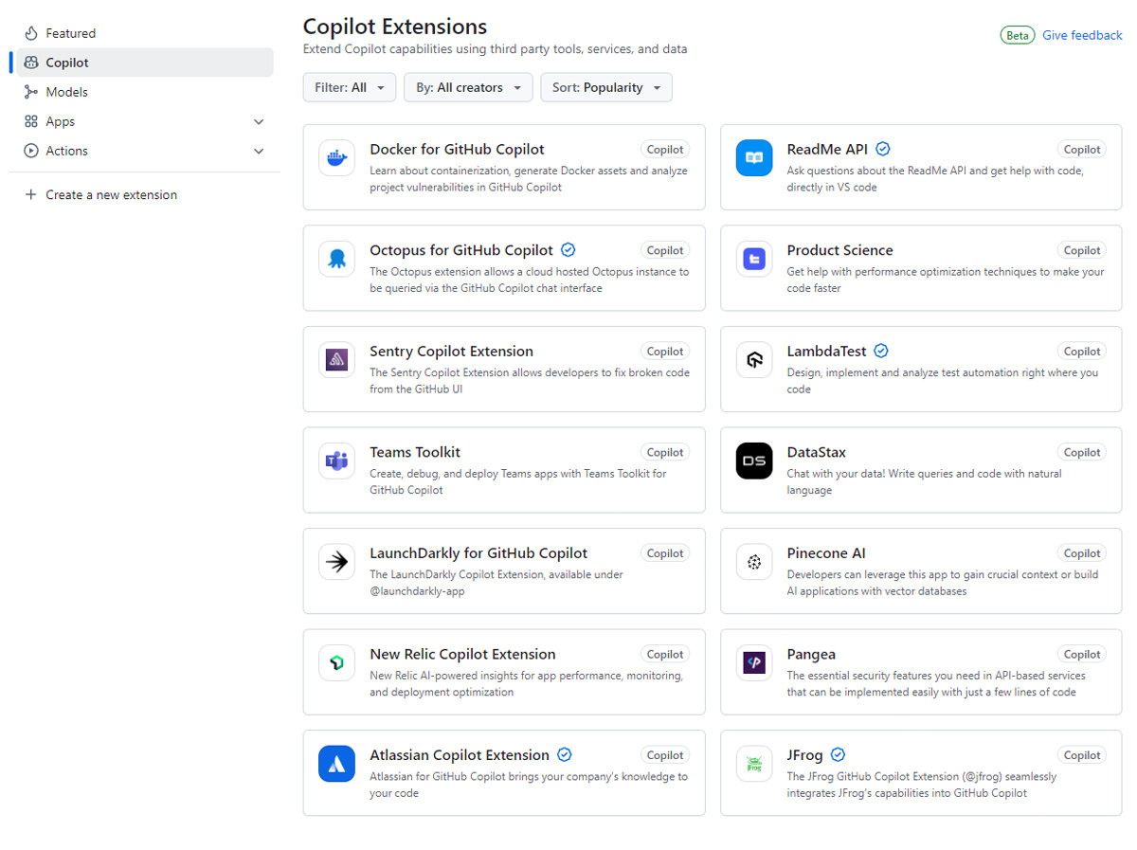Viewport: 1137px width, 850px height.
Task: Open the Sort: Popularity dropdown
Action: click(606, 86)
